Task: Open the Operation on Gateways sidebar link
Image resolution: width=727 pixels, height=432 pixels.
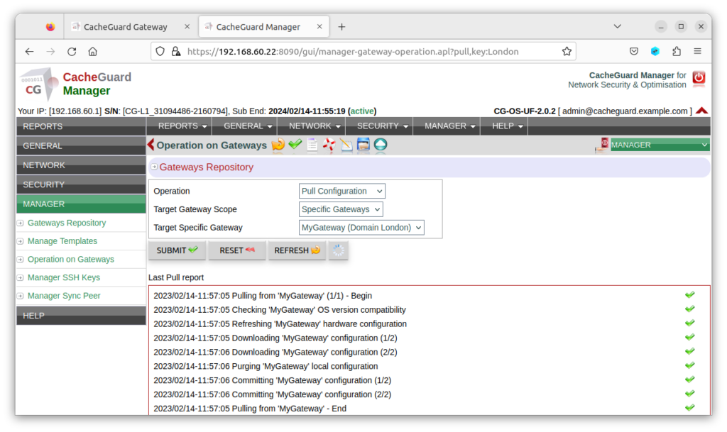Action: (x=70, y=260)
